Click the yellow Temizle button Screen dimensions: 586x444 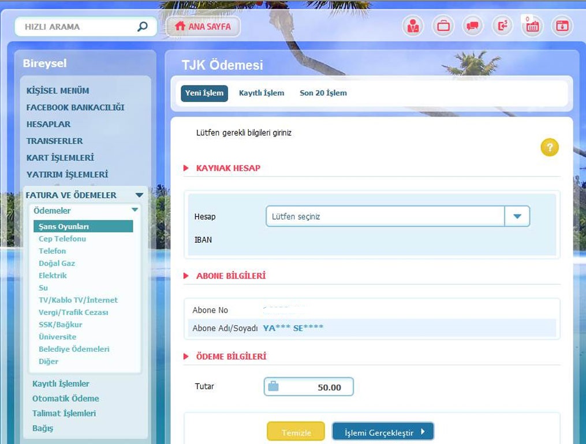tap(296, 432)
